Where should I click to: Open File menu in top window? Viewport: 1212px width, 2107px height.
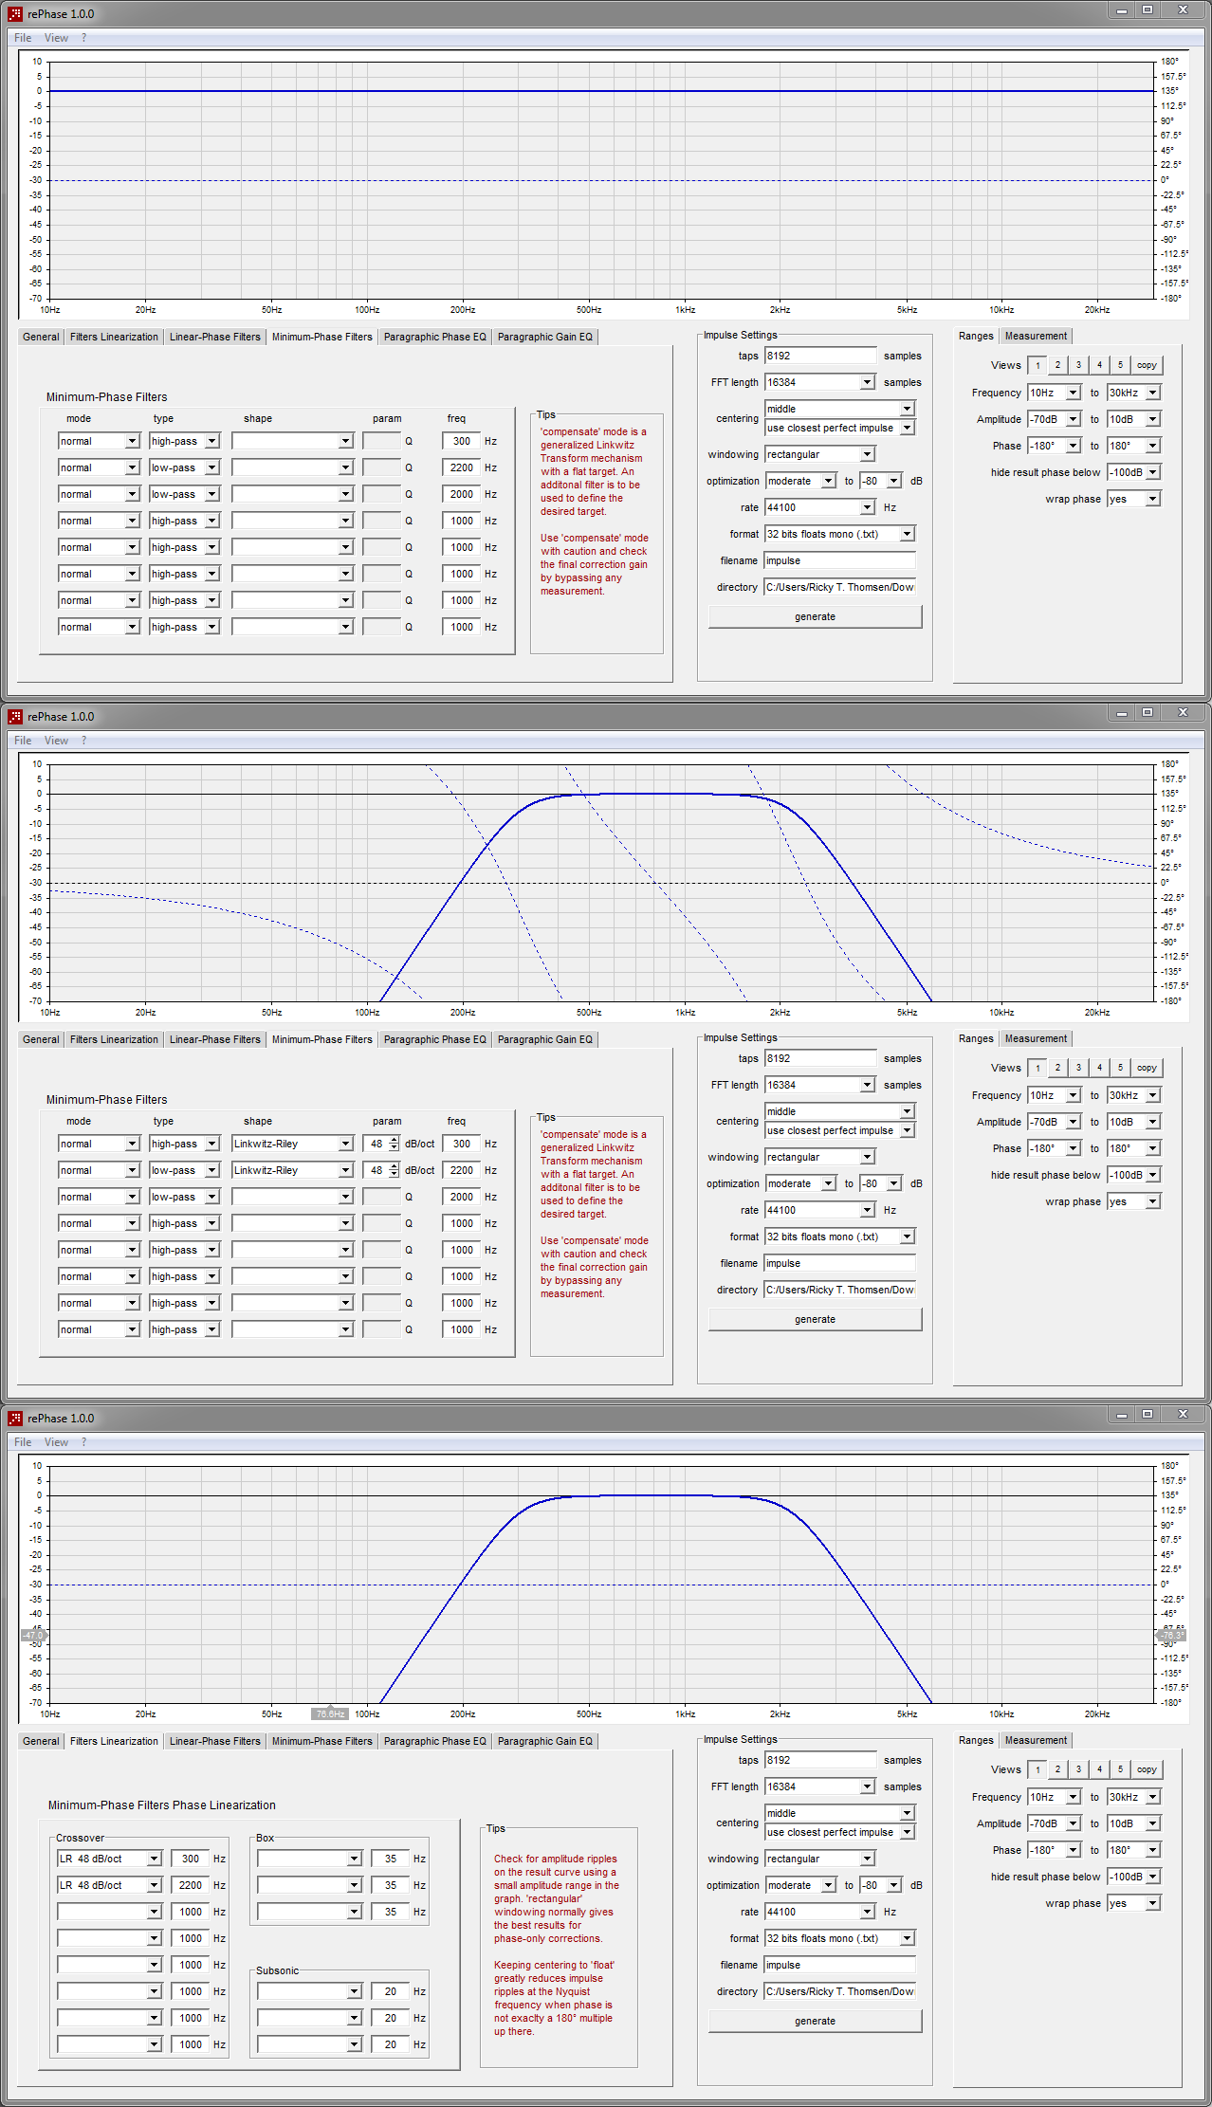click(x=23, y=38)
